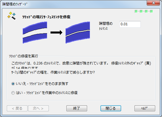Click the first green progress step indicator
The height and width of the screenshot is (117, 162).
pos(136,11)
